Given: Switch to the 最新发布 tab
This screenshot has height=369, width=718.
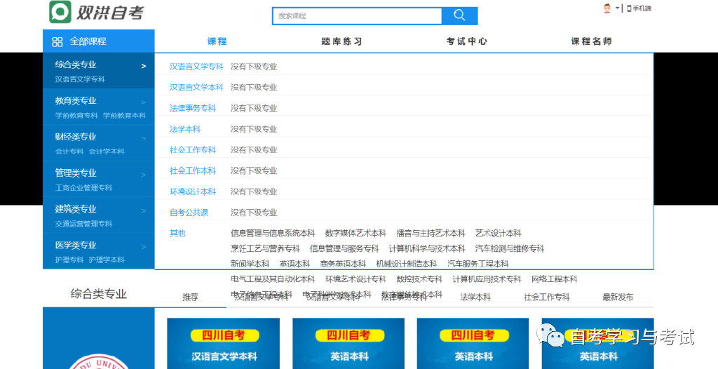Looking at the screenshot, I should tap(618, 297).
